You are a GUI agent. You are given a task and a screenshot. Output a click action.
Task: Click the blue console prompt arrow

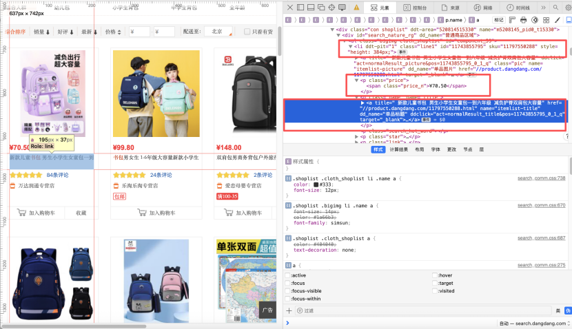pyautogui.click(x=287, y=323)
